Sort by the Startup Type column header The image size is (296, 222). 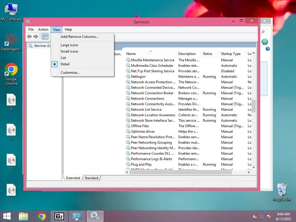click(233, 54)
